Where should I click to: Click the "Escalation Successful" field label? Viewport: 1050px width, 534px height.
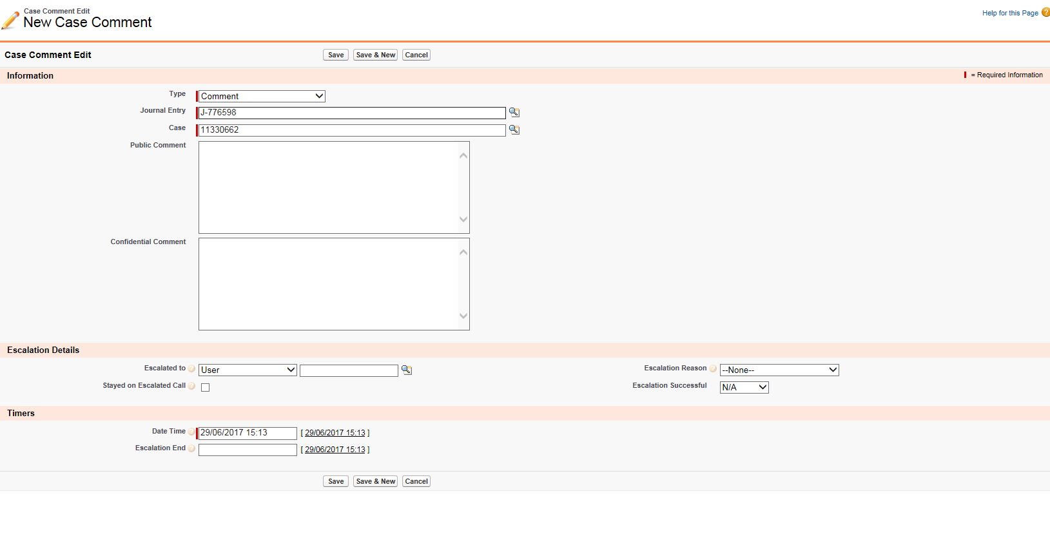(x=670, y=386)
